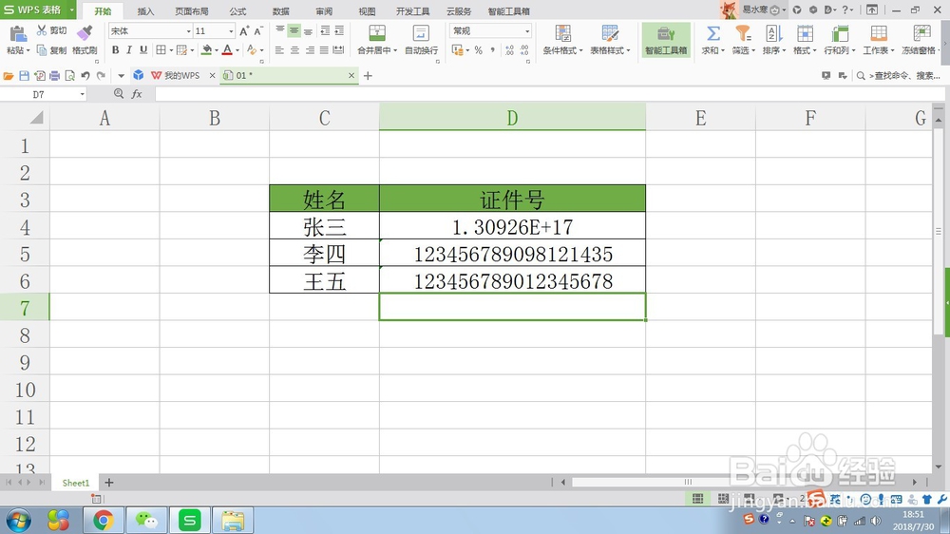Switch to the 公式 (Formulas) tab
The height and width of the screenshot is (534, 950).
coord(237,10)
